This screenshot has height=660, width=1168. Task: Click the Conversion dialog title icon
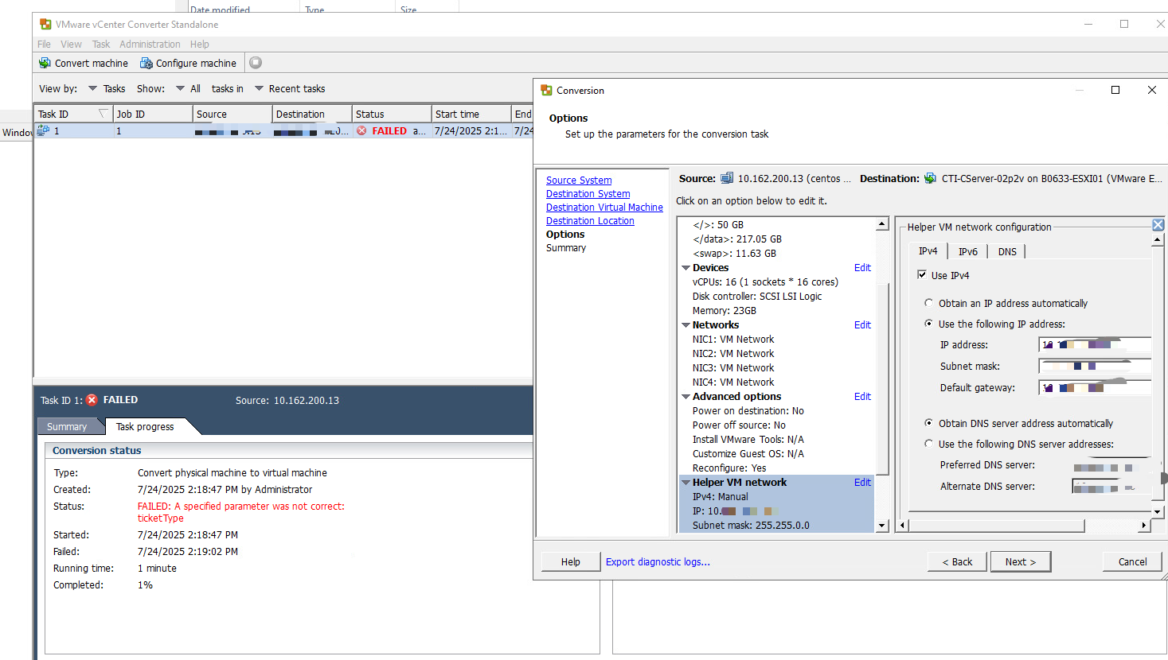[x=546, y=90]
